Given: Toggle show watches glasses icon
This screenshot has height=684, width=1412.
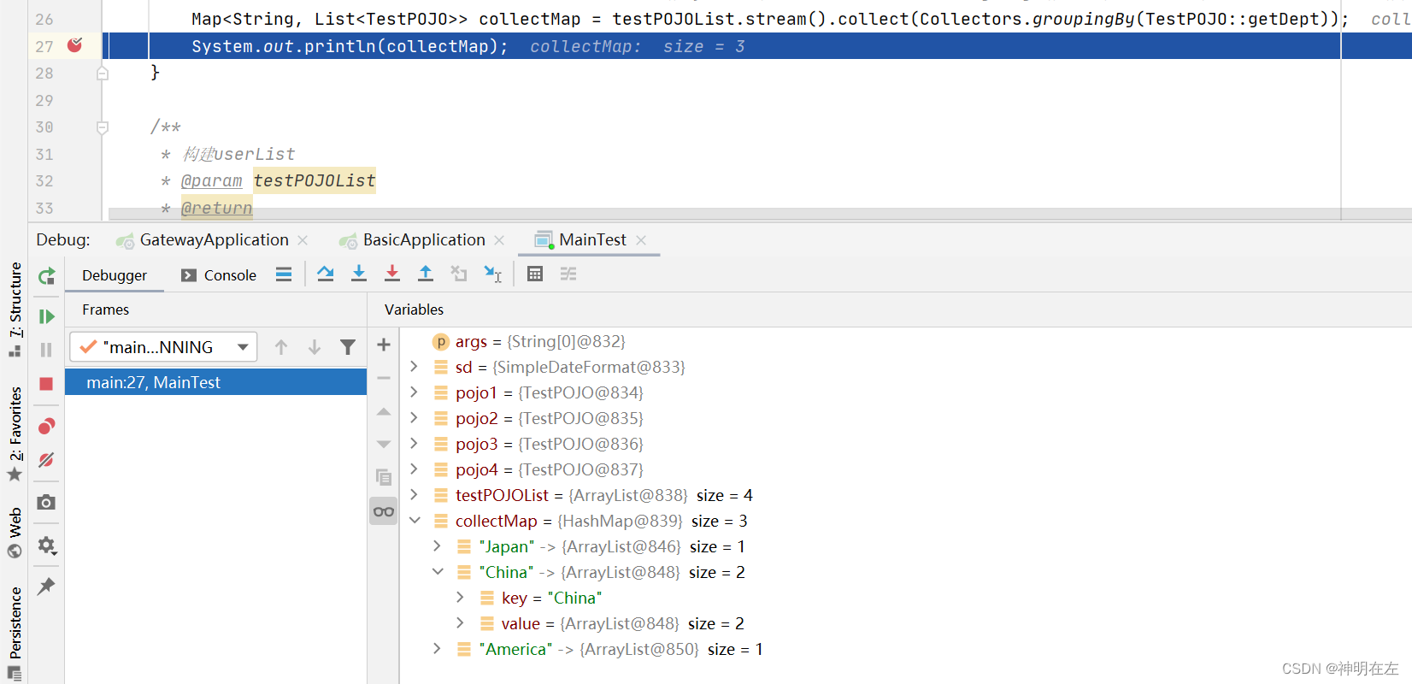Looking at the screenshot, I should 384,511.
